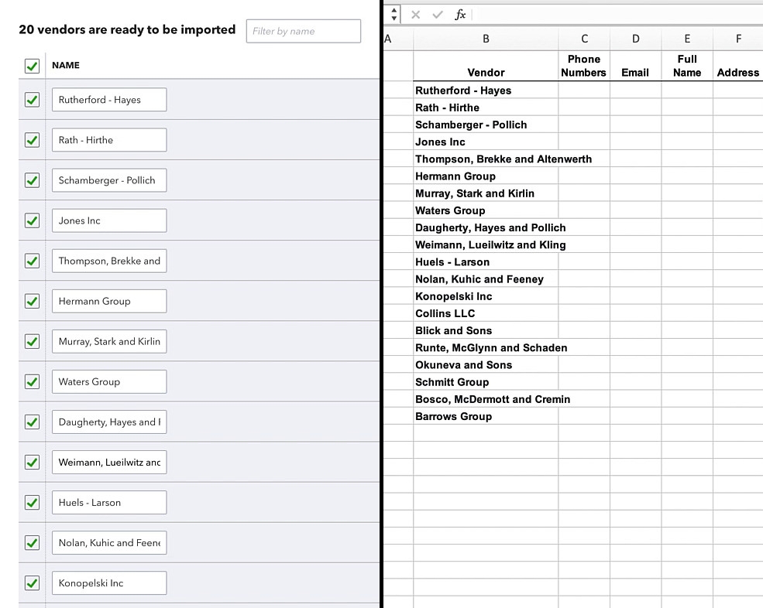763x608 pixels.
Task: Select spreadsheet cell Murray, Stark and Kirlin
Action: [486, 193]
